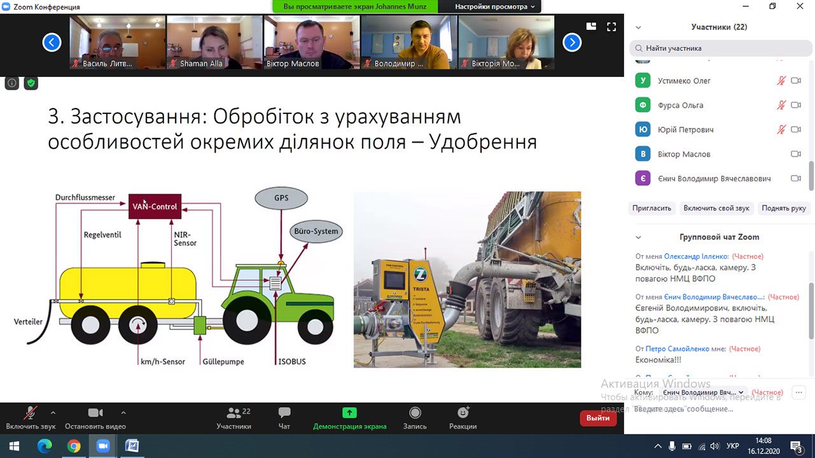Viewport: 815px width, 458px height.
Task: Click muted mic icon for Фурса Ольга
Action: [781, 105]
